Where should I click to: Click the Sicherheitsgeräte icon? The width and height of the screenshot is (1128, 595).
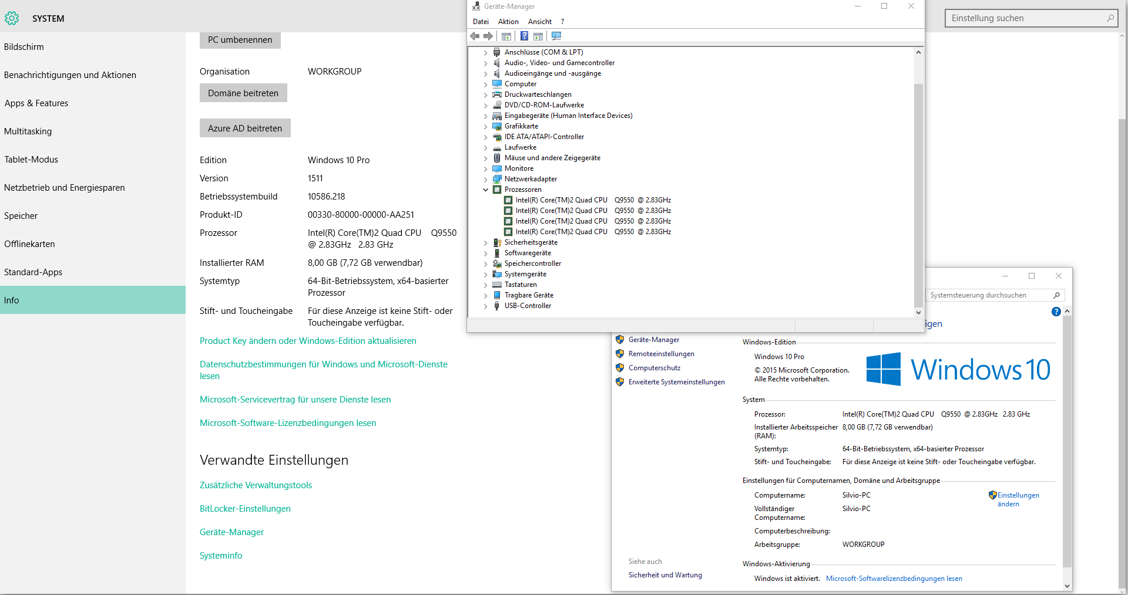click(x=497, y=242)
